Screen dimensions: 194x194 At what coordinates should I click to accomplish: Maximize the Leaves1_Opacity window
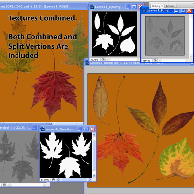pos(134,7)
